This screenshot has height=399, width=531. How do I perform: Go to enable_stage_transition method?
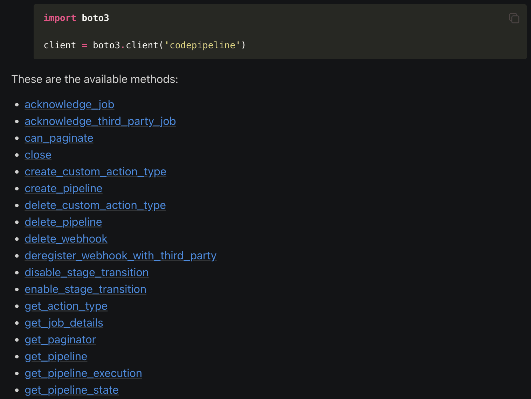click(x=85, y=289)
